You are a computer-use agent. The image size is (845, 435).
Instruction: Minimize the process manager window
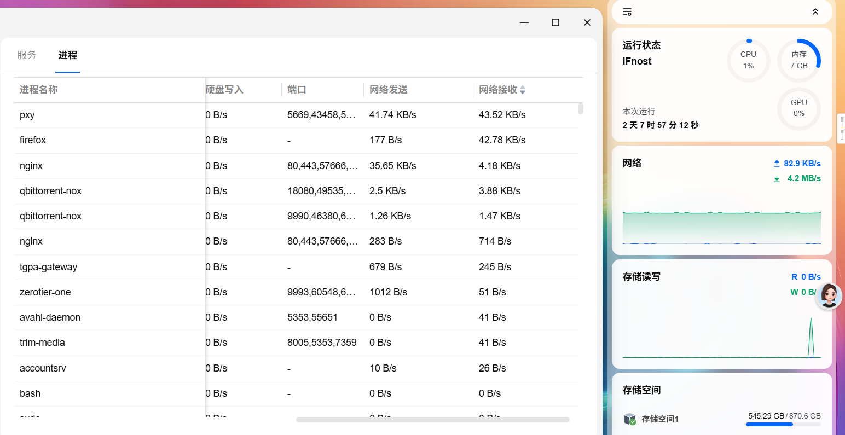[x=524, y=22]
